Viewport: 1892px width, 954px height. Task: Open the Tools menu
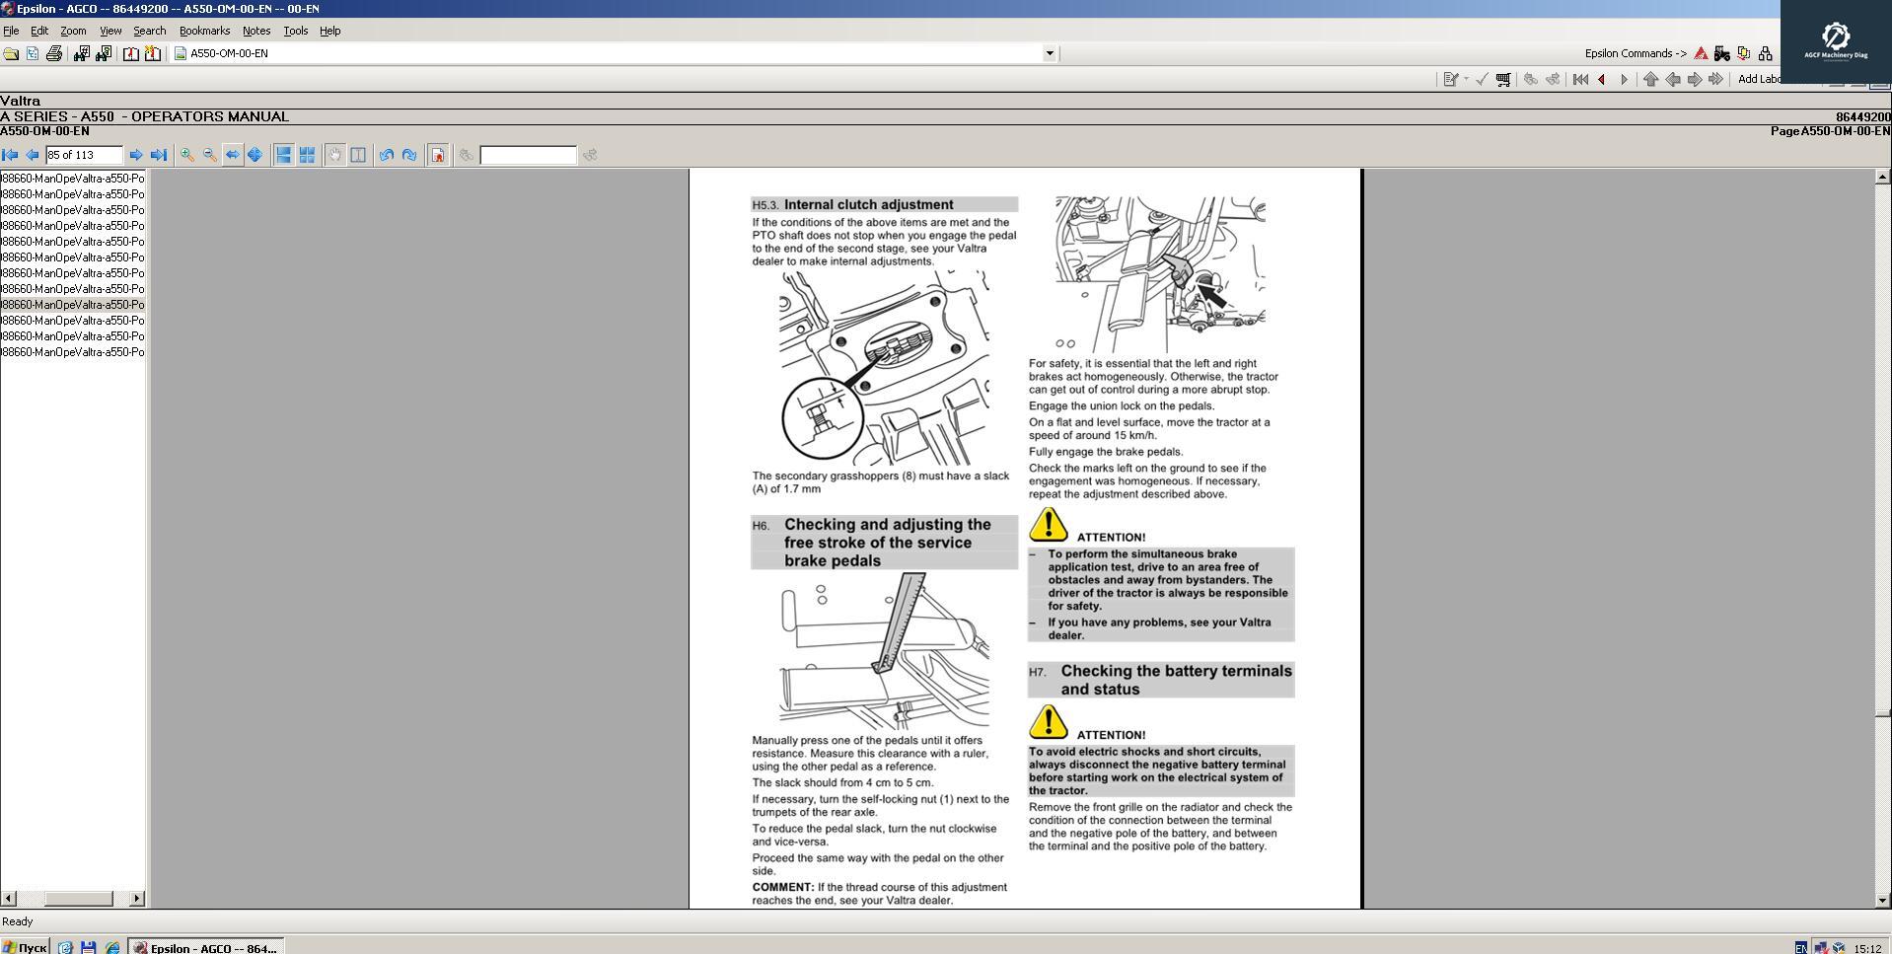tap(294, 31)
